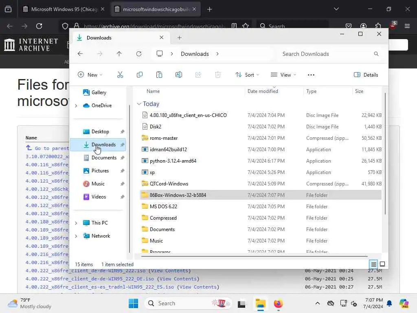
Task: Sort by Date modified column header
Action: pyautogui.click(x=263, y=91)
